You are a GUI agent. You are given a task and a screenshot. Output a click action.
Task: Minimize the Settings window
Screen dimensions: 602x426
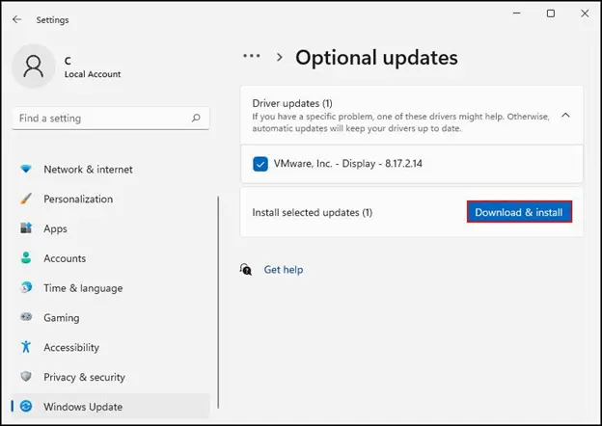[x=517, y=13]
